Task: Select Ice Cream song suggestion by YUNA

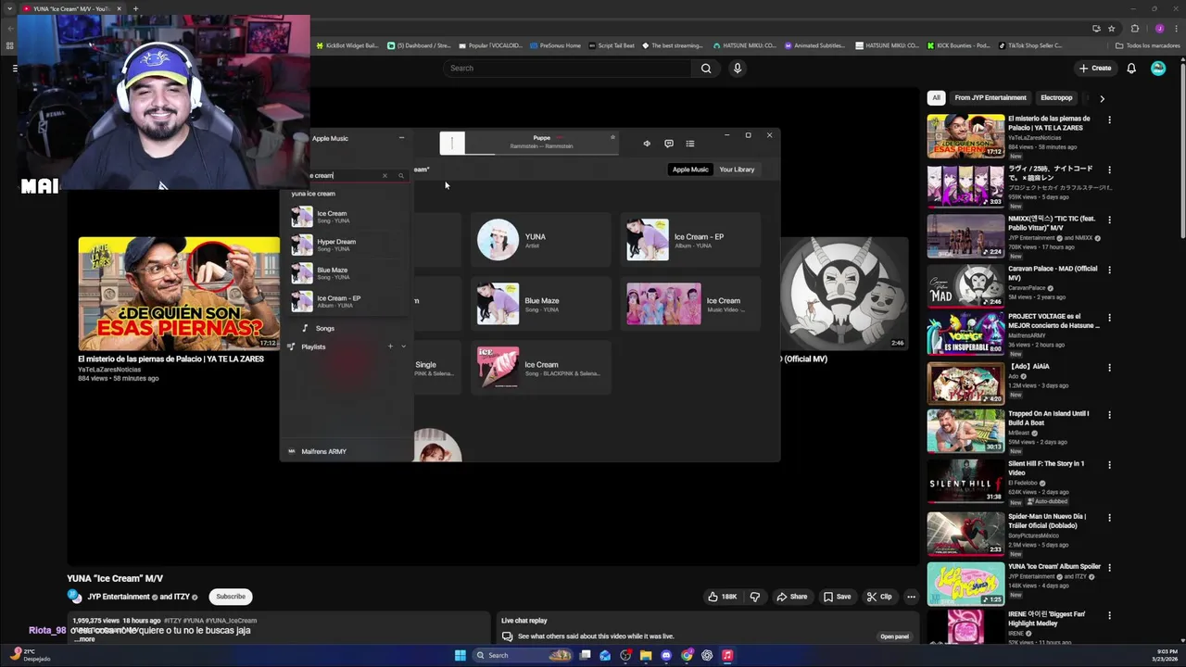Action: 347,217
